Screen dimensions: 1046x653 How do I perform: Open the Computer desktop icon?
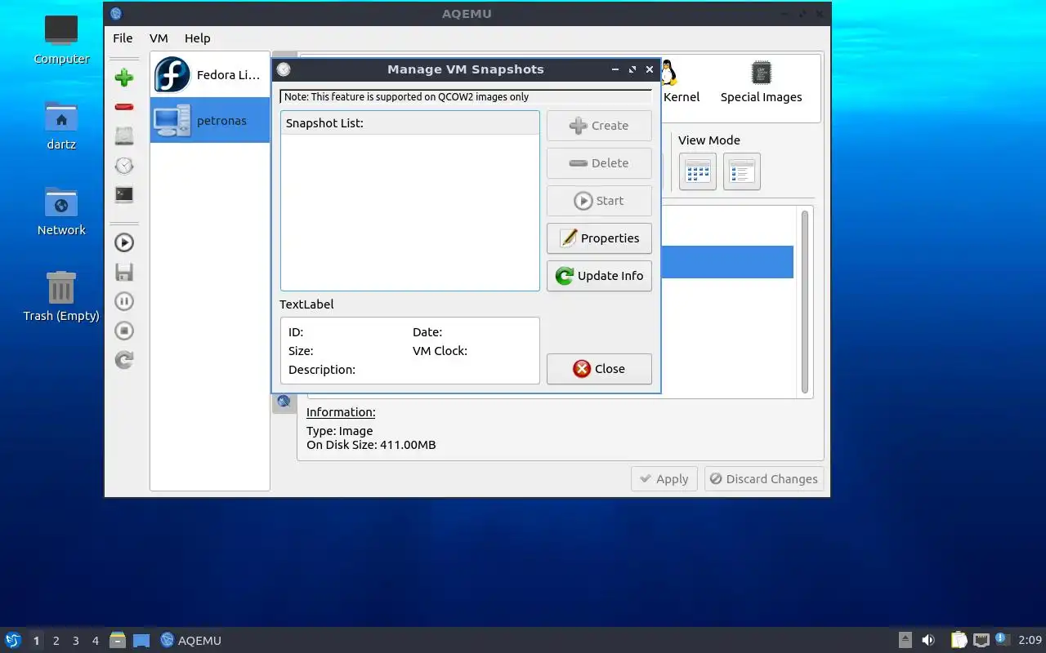[x=61, y=40]
